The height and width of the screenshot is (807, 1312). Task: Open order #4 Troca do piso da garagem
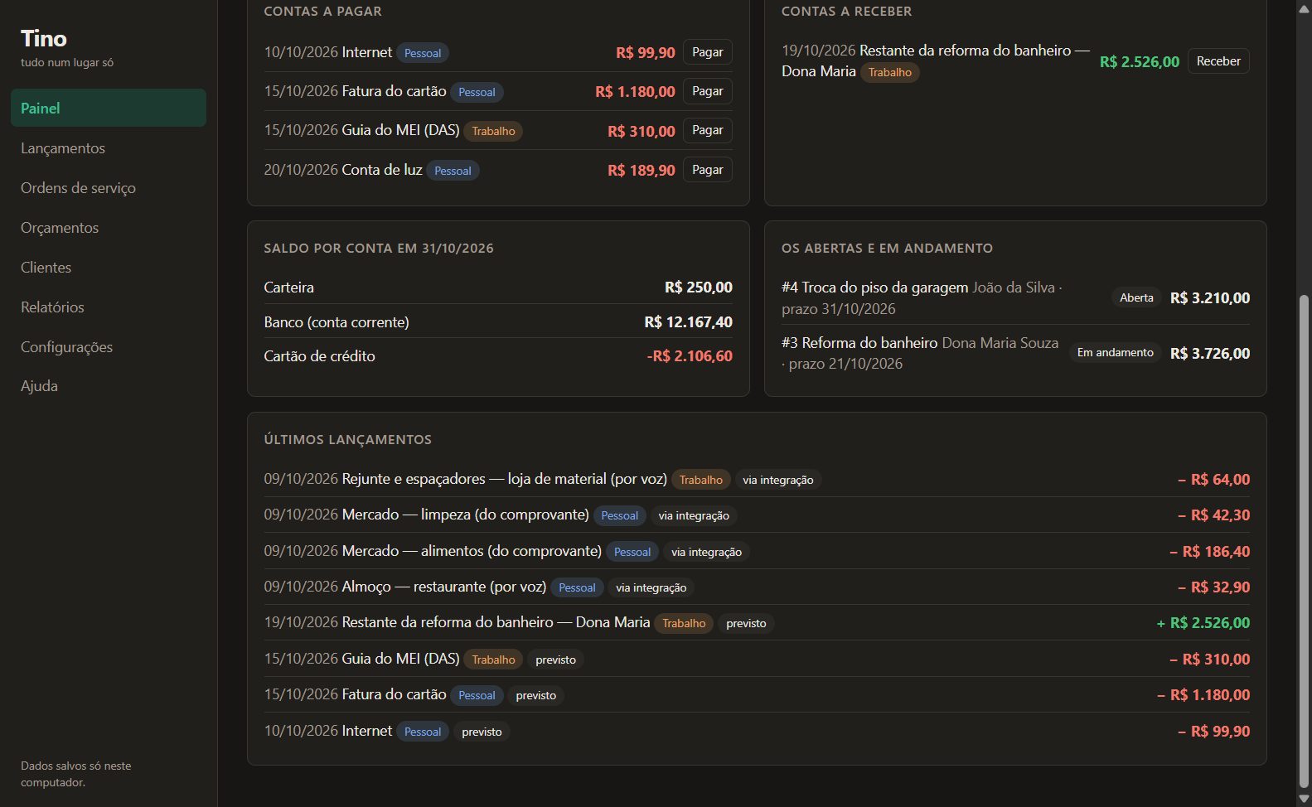click(1015, 298)
